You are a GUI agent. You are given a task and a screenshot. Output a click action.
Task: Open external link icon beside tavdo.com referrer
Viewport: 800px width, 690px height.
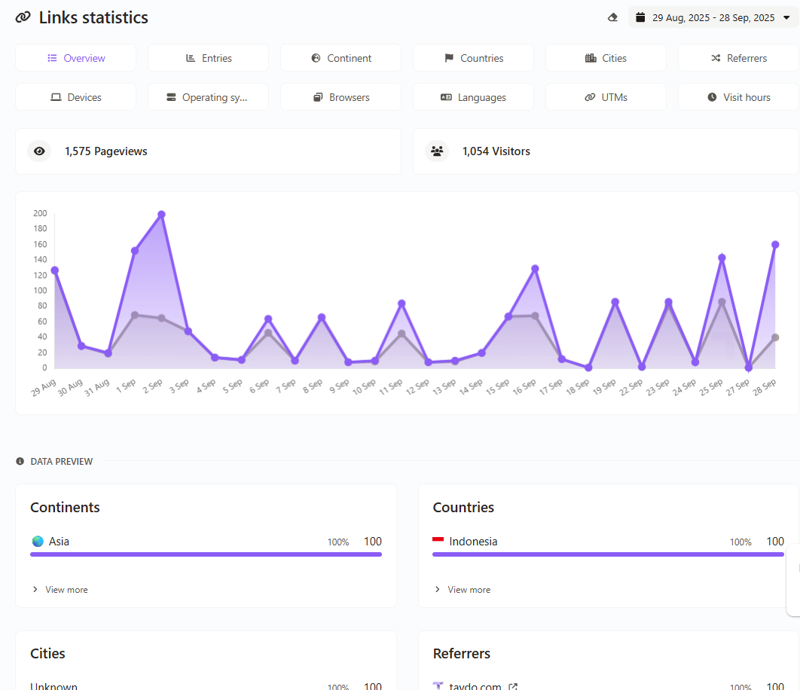pos(513,686)
